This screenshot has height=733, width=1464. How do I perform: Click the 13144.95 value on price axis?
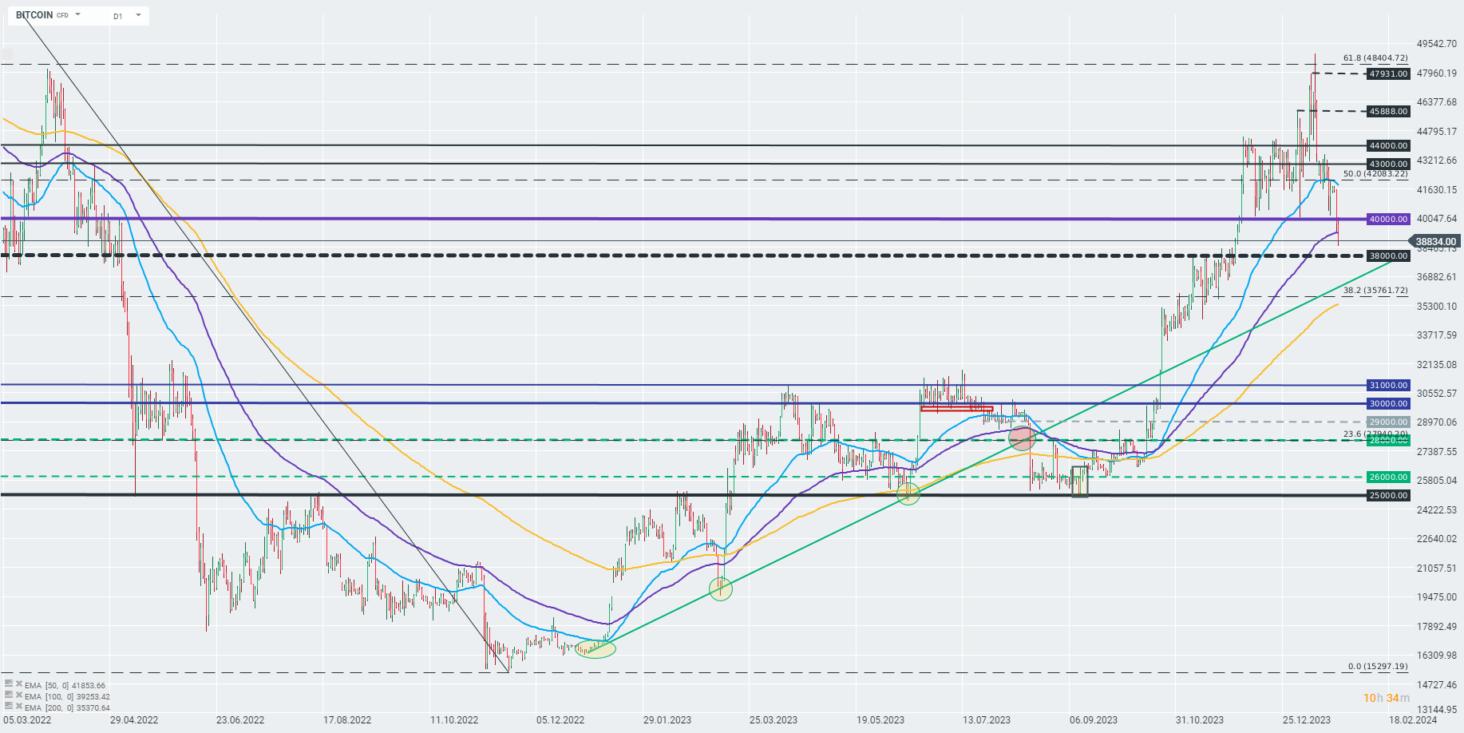coord(1437,709)
